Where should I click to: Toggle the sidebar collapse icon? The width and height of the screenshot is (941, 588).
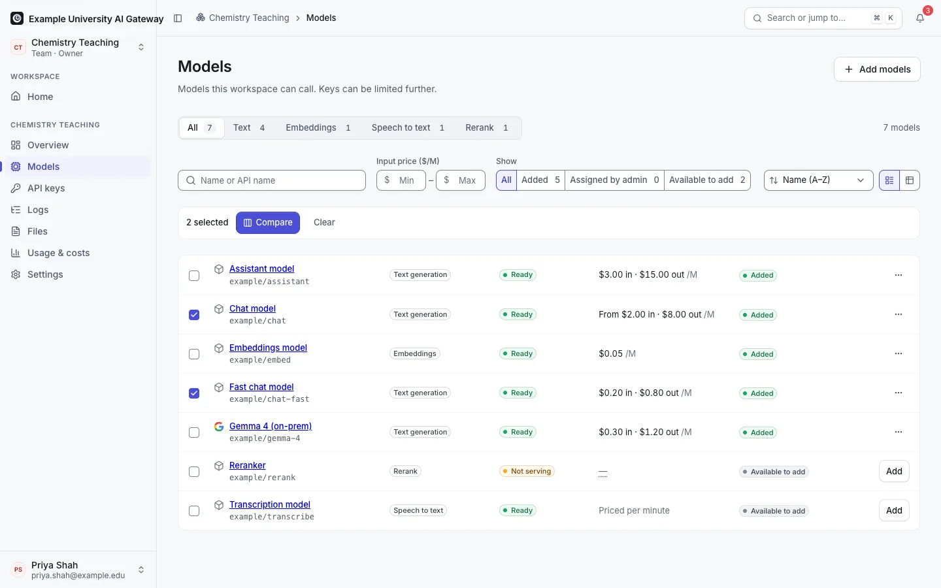coord(178,18)
